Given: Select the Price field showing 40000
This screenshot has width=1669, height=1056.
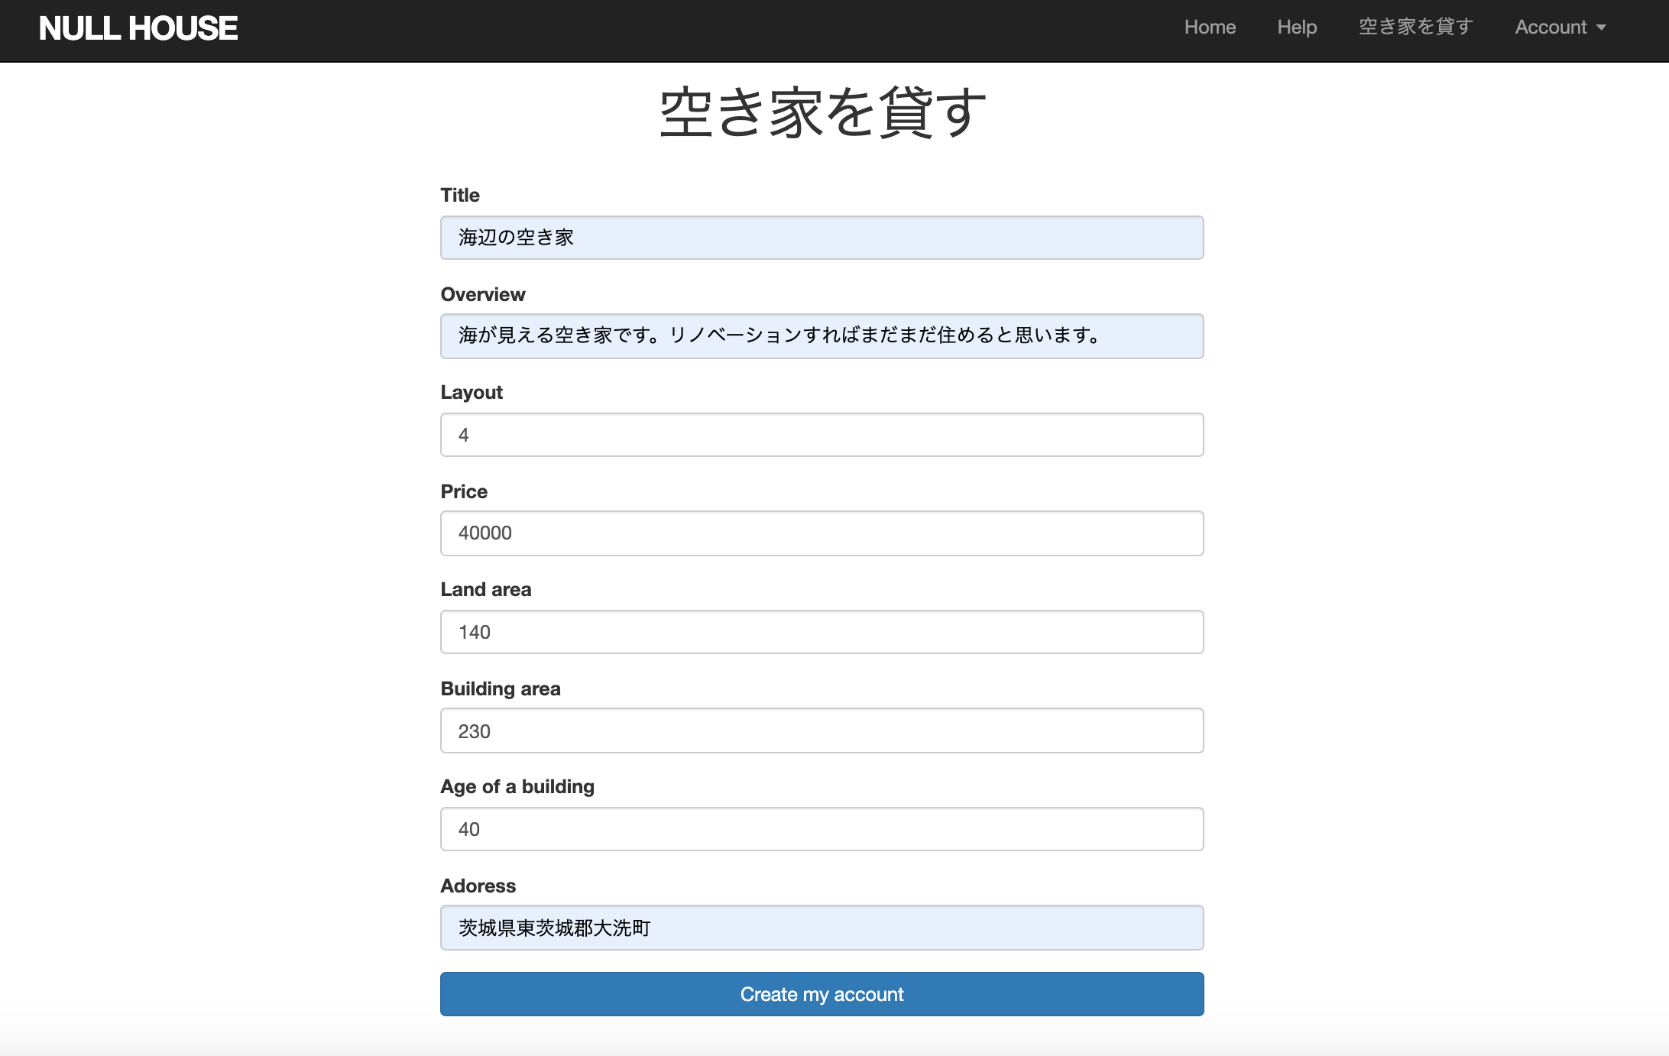Looking at the screenshot, I should (x=822, y=533).
